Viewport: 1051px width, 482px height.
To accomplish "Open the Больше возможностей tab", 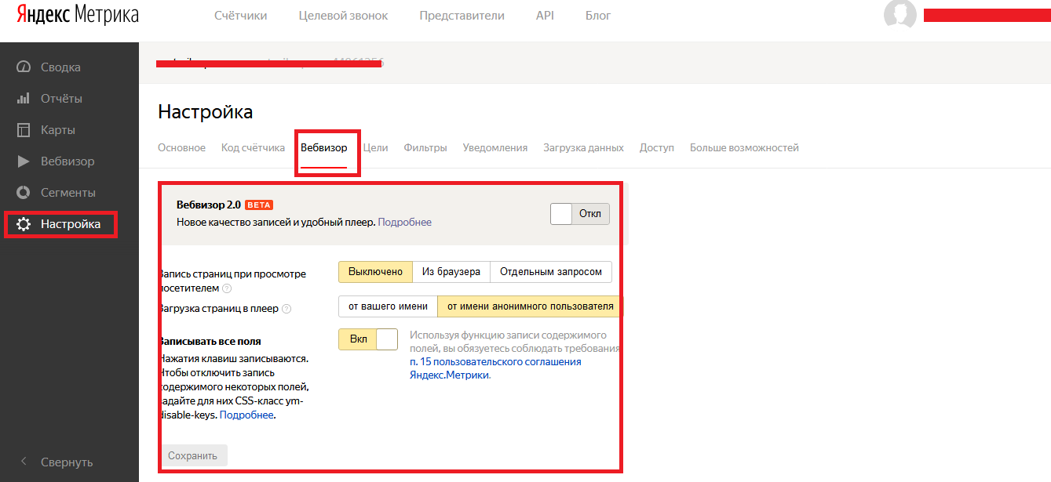I will tap(744, 147).
